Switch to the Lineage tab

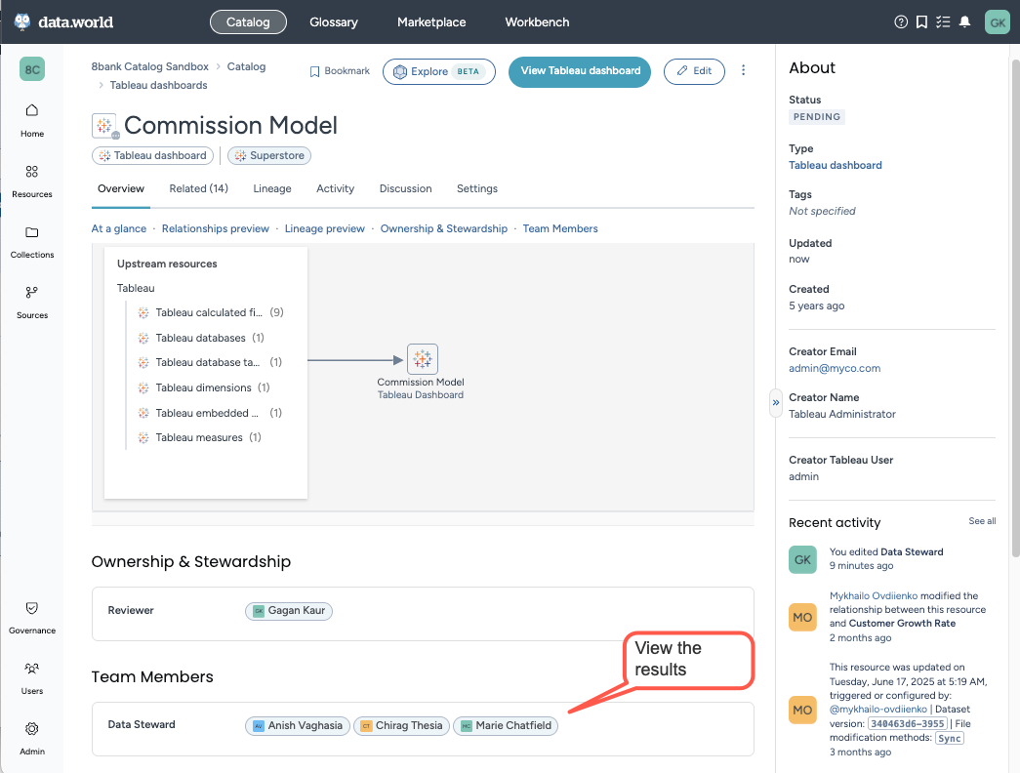(x=272, y=188)
